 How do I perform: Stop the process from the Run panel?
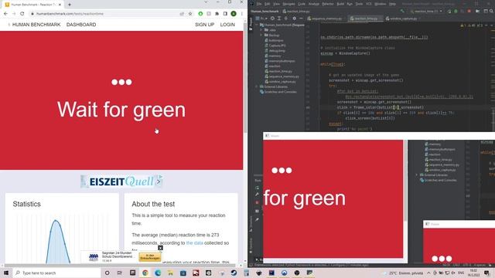click(x=257, y=202)
